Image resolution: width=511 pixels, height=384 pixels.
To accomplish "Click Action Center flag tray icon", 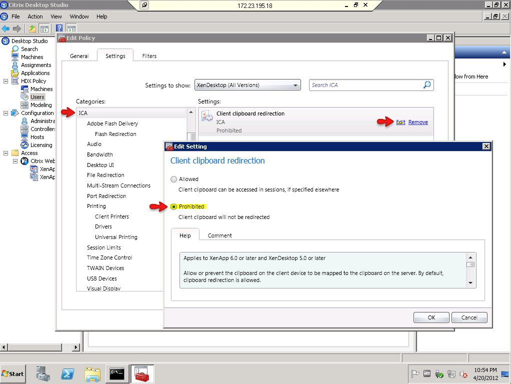I will pos(415,374).
